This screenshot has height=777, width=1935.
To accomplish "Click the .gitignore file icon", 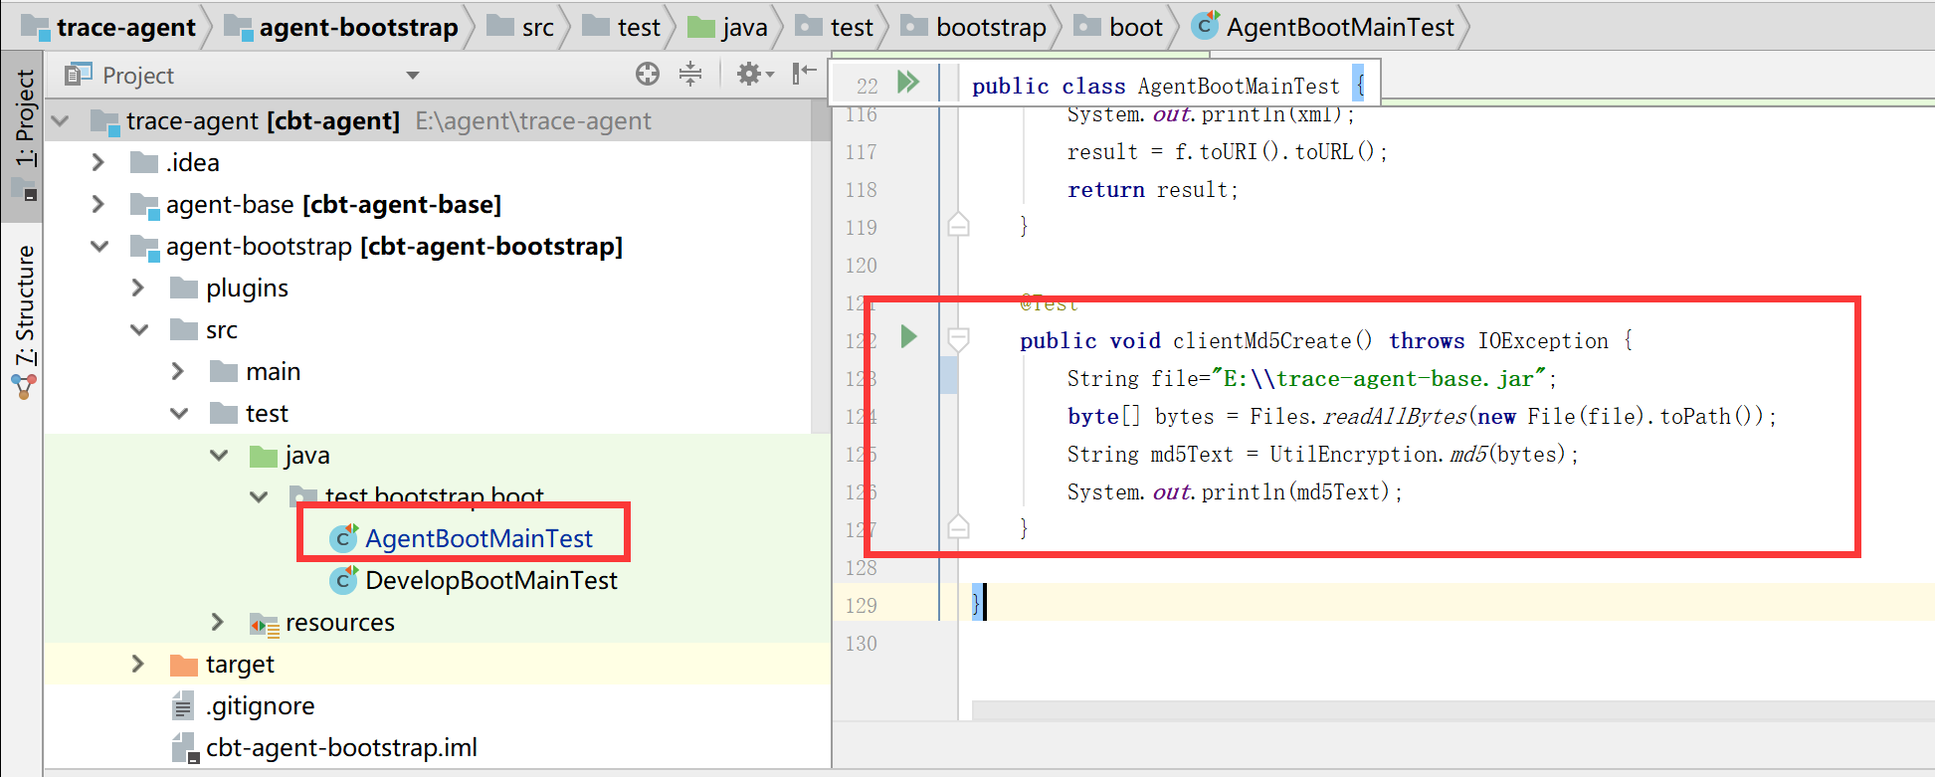I will [183, 706].
